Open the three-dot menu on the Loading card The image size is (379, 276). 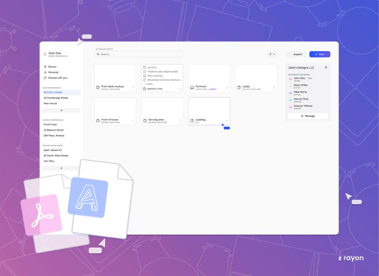(x=227, y=121)
